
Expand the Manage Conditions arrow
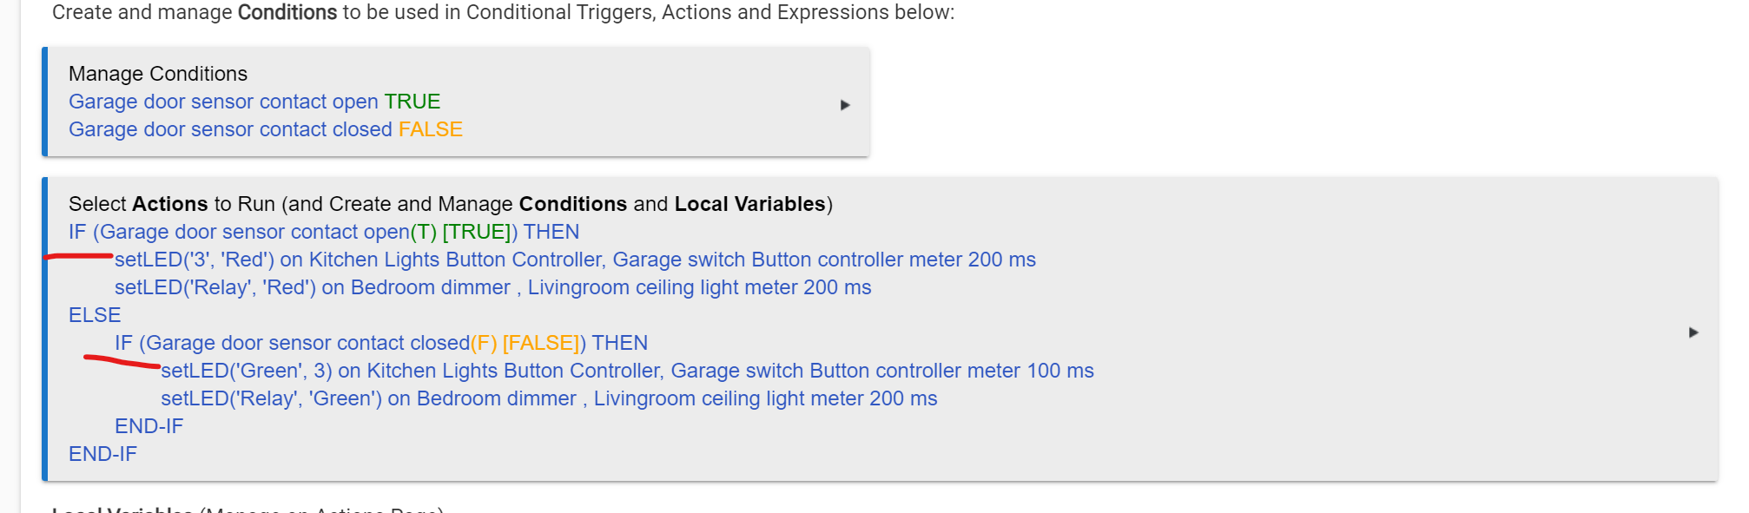point(845,105)
